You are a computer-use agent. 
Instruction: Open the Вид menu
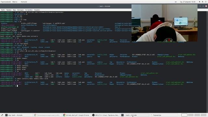[14, 10]
